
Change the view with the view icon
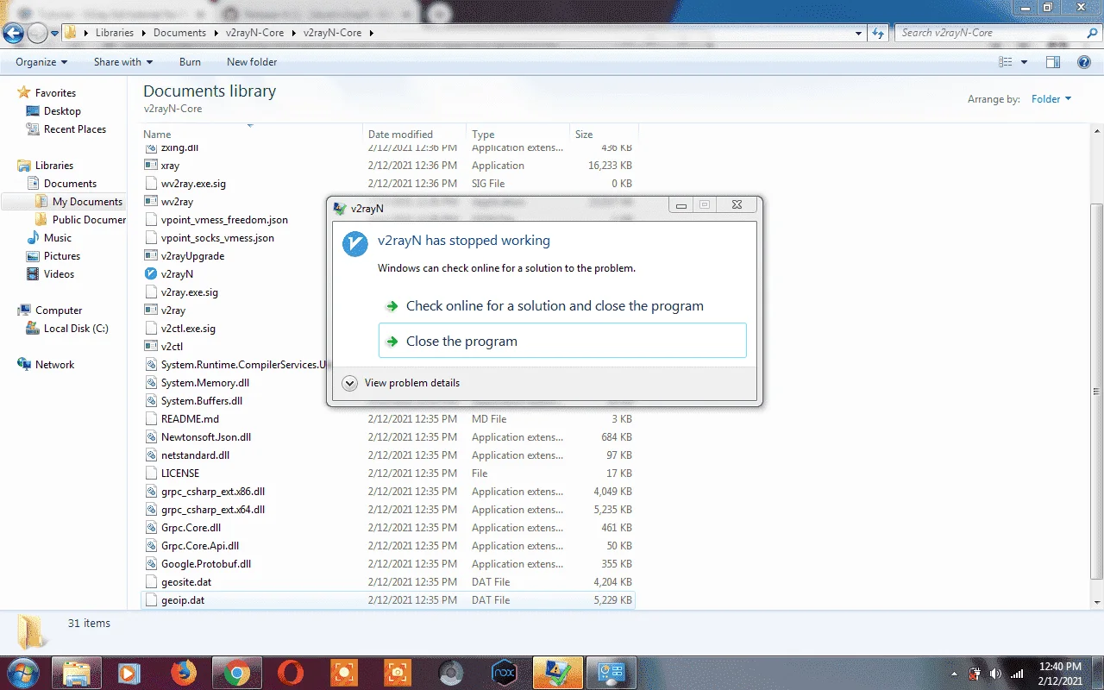pos(1005,62)
